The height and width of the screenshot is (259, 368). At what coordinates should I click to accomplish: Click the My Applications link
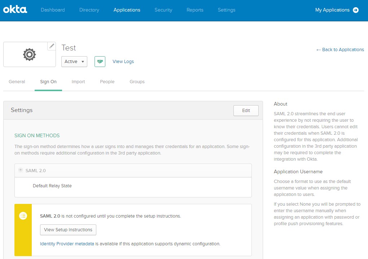tap(332, 10)
